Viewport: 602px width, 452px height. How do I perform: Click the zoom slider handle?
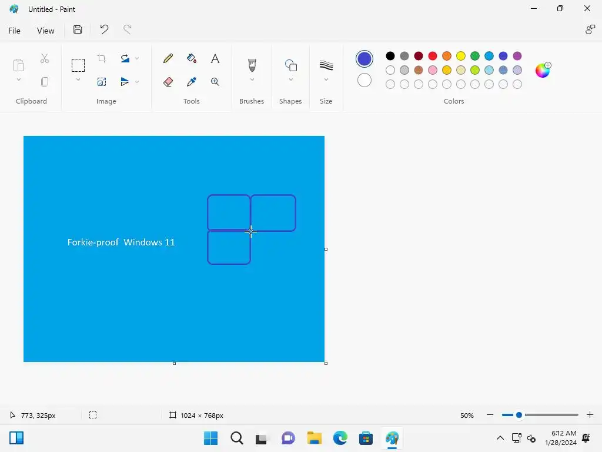[x=519, y=415]
